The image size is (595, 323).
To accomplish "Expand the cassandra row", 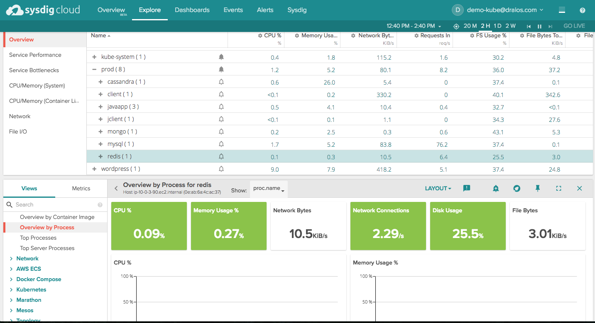I will pyautogui.click(x=100, y=82).
